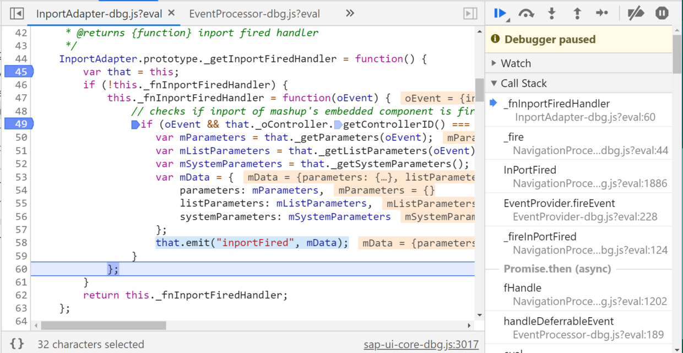
Task: Click the Step button
Action: (x=602, y=13)
